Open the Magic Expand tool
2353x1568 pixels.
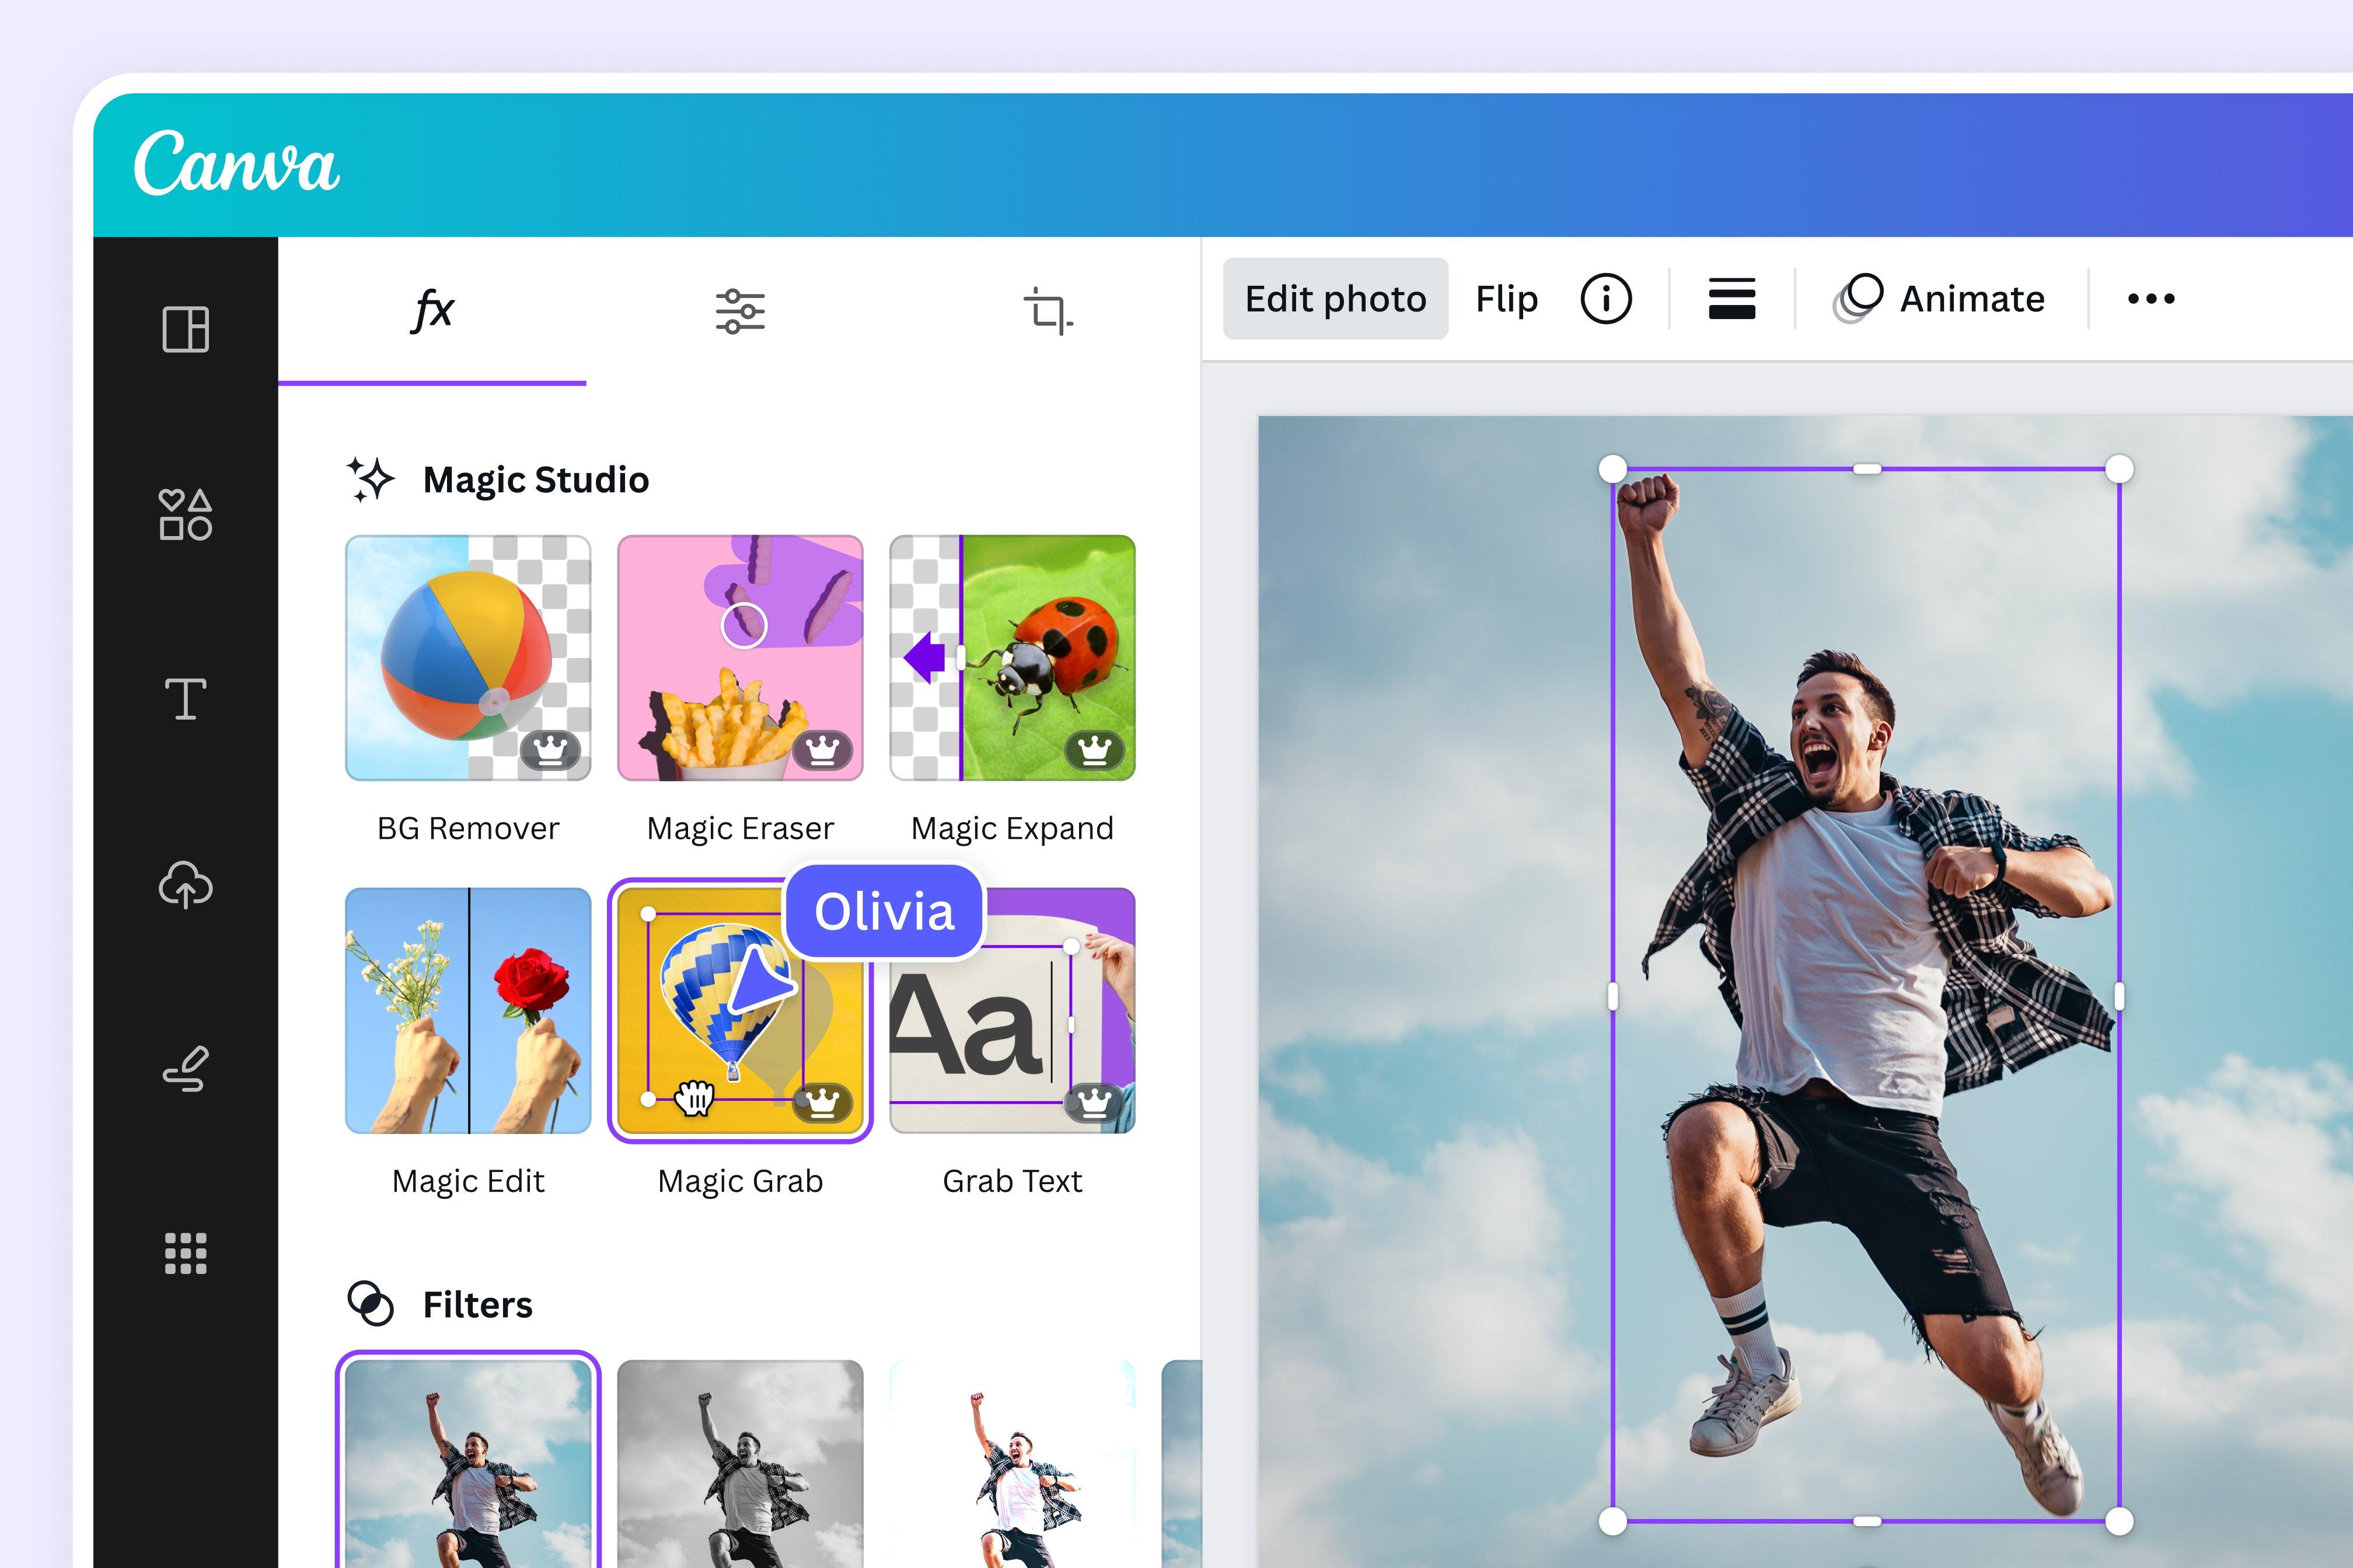point(1012,670)
